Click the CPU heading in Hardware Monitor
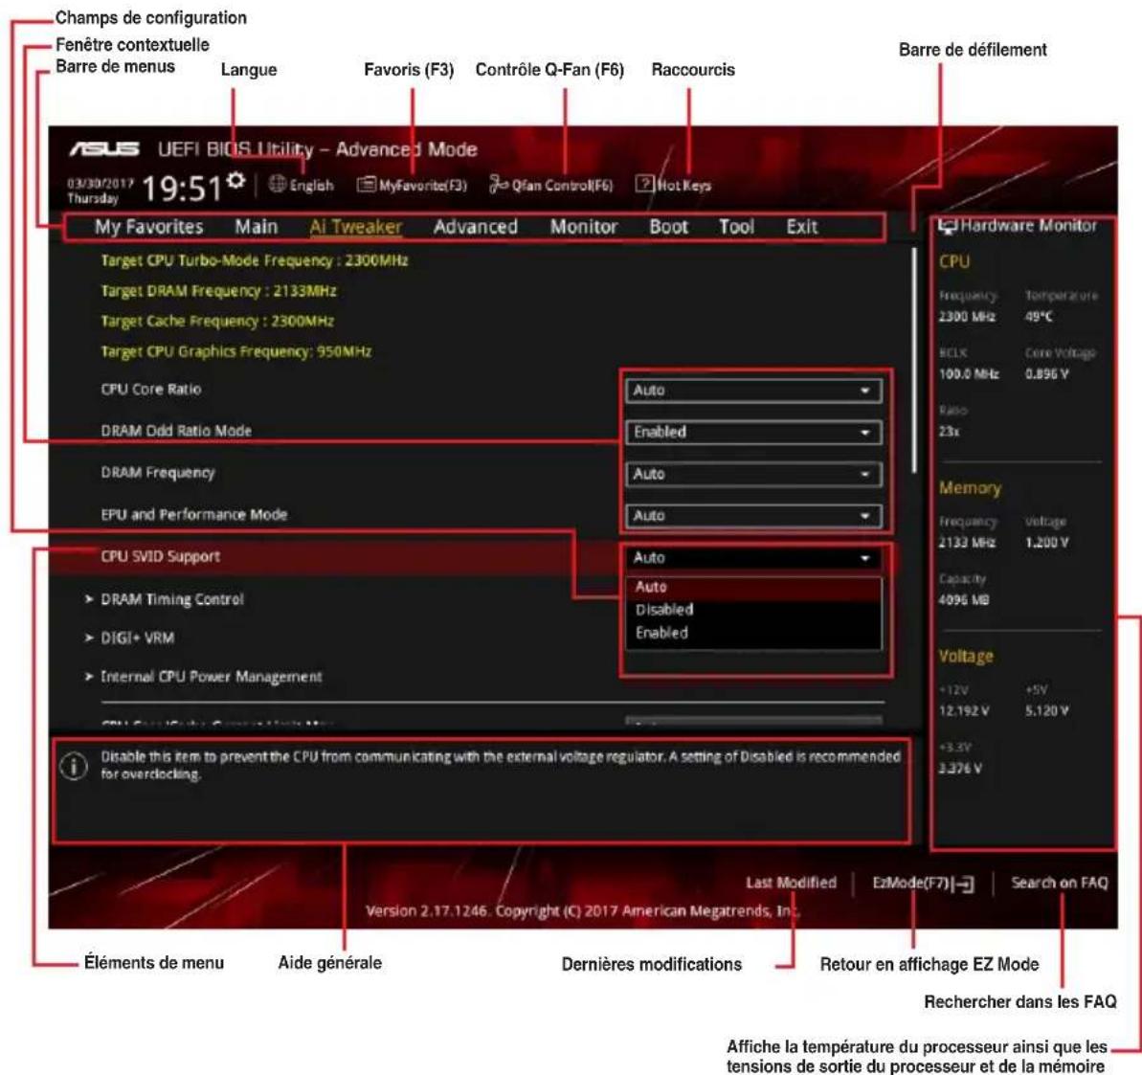 coord(954,261)
